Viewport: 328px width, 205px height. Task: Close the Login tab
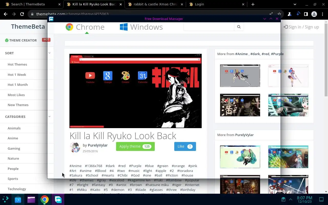pyautogui.click(x=243, y=4)
